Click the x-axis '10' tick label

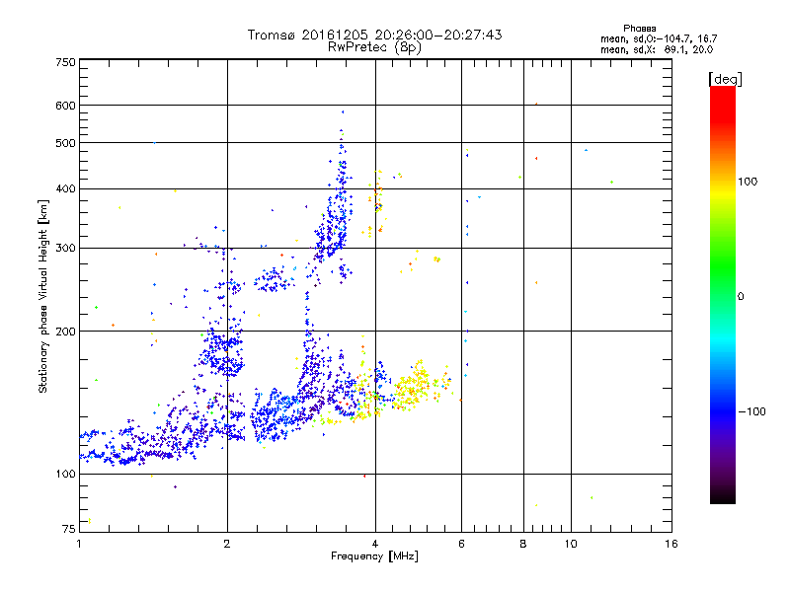[571, 544]
